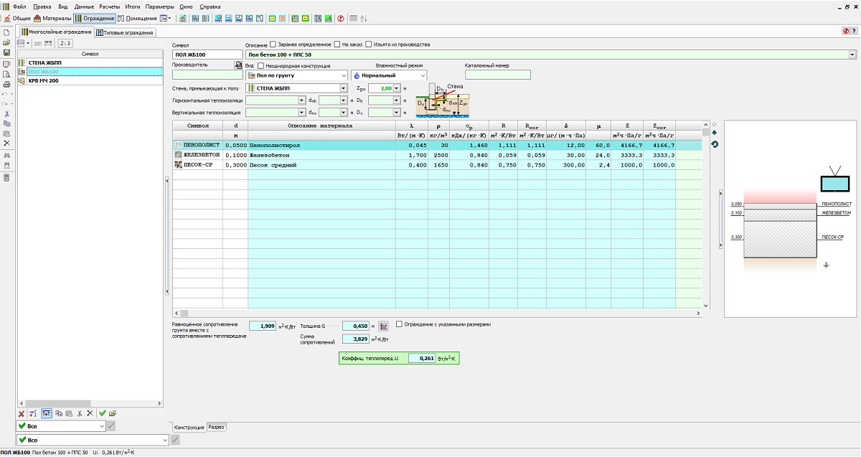The height and width of the screenshot is (457, 861).
Task: Click the chart icon next to Толщина G
Action: (383, 326)
